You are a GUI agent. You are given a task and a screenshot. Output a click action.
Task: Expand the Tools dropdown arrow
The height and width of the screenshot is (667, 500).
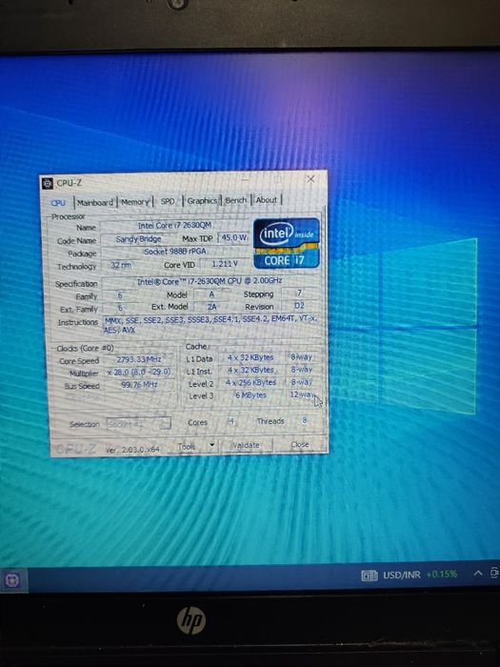click(212, 445)
